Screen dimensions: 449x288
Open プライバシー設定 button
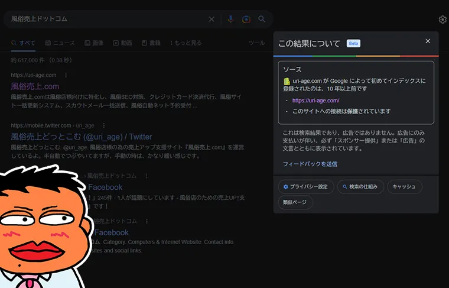click(306, 186)
